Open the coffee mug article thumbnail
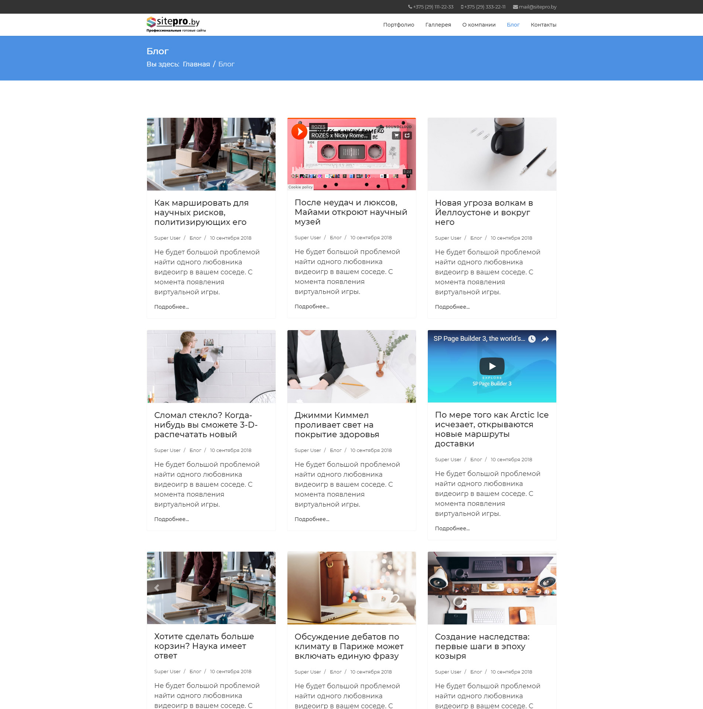The image size is (703, 709). pos(492,154)
